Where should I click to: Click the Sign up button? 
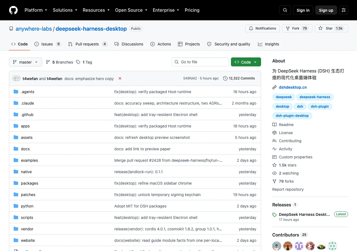(326, 10)
